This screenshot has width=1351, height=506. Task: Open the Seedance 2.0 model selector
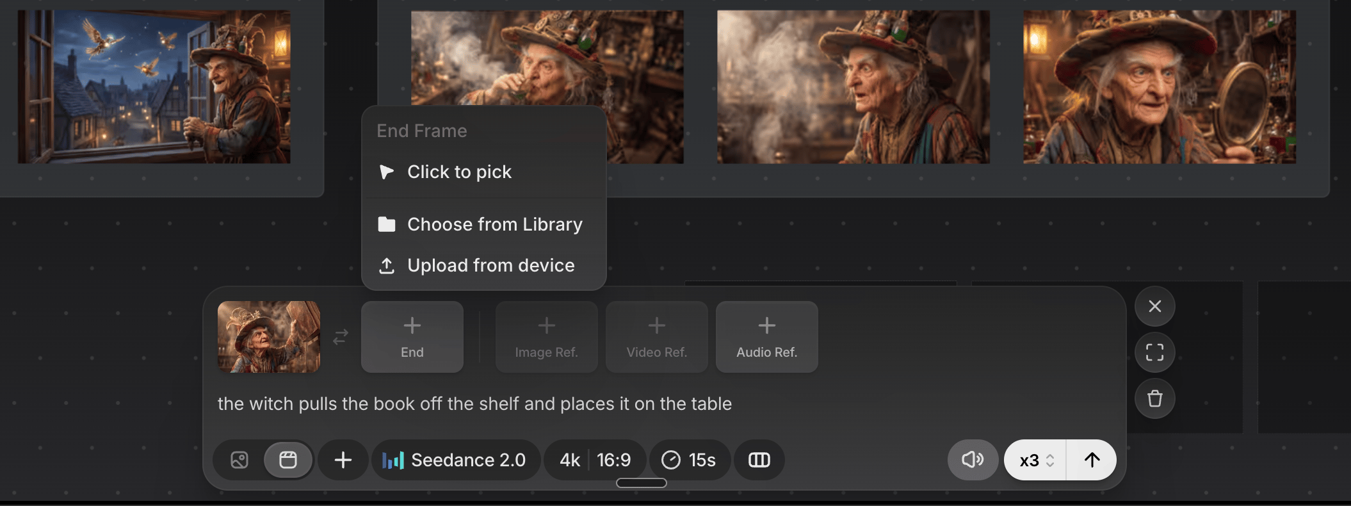click(x=455, y=460)
